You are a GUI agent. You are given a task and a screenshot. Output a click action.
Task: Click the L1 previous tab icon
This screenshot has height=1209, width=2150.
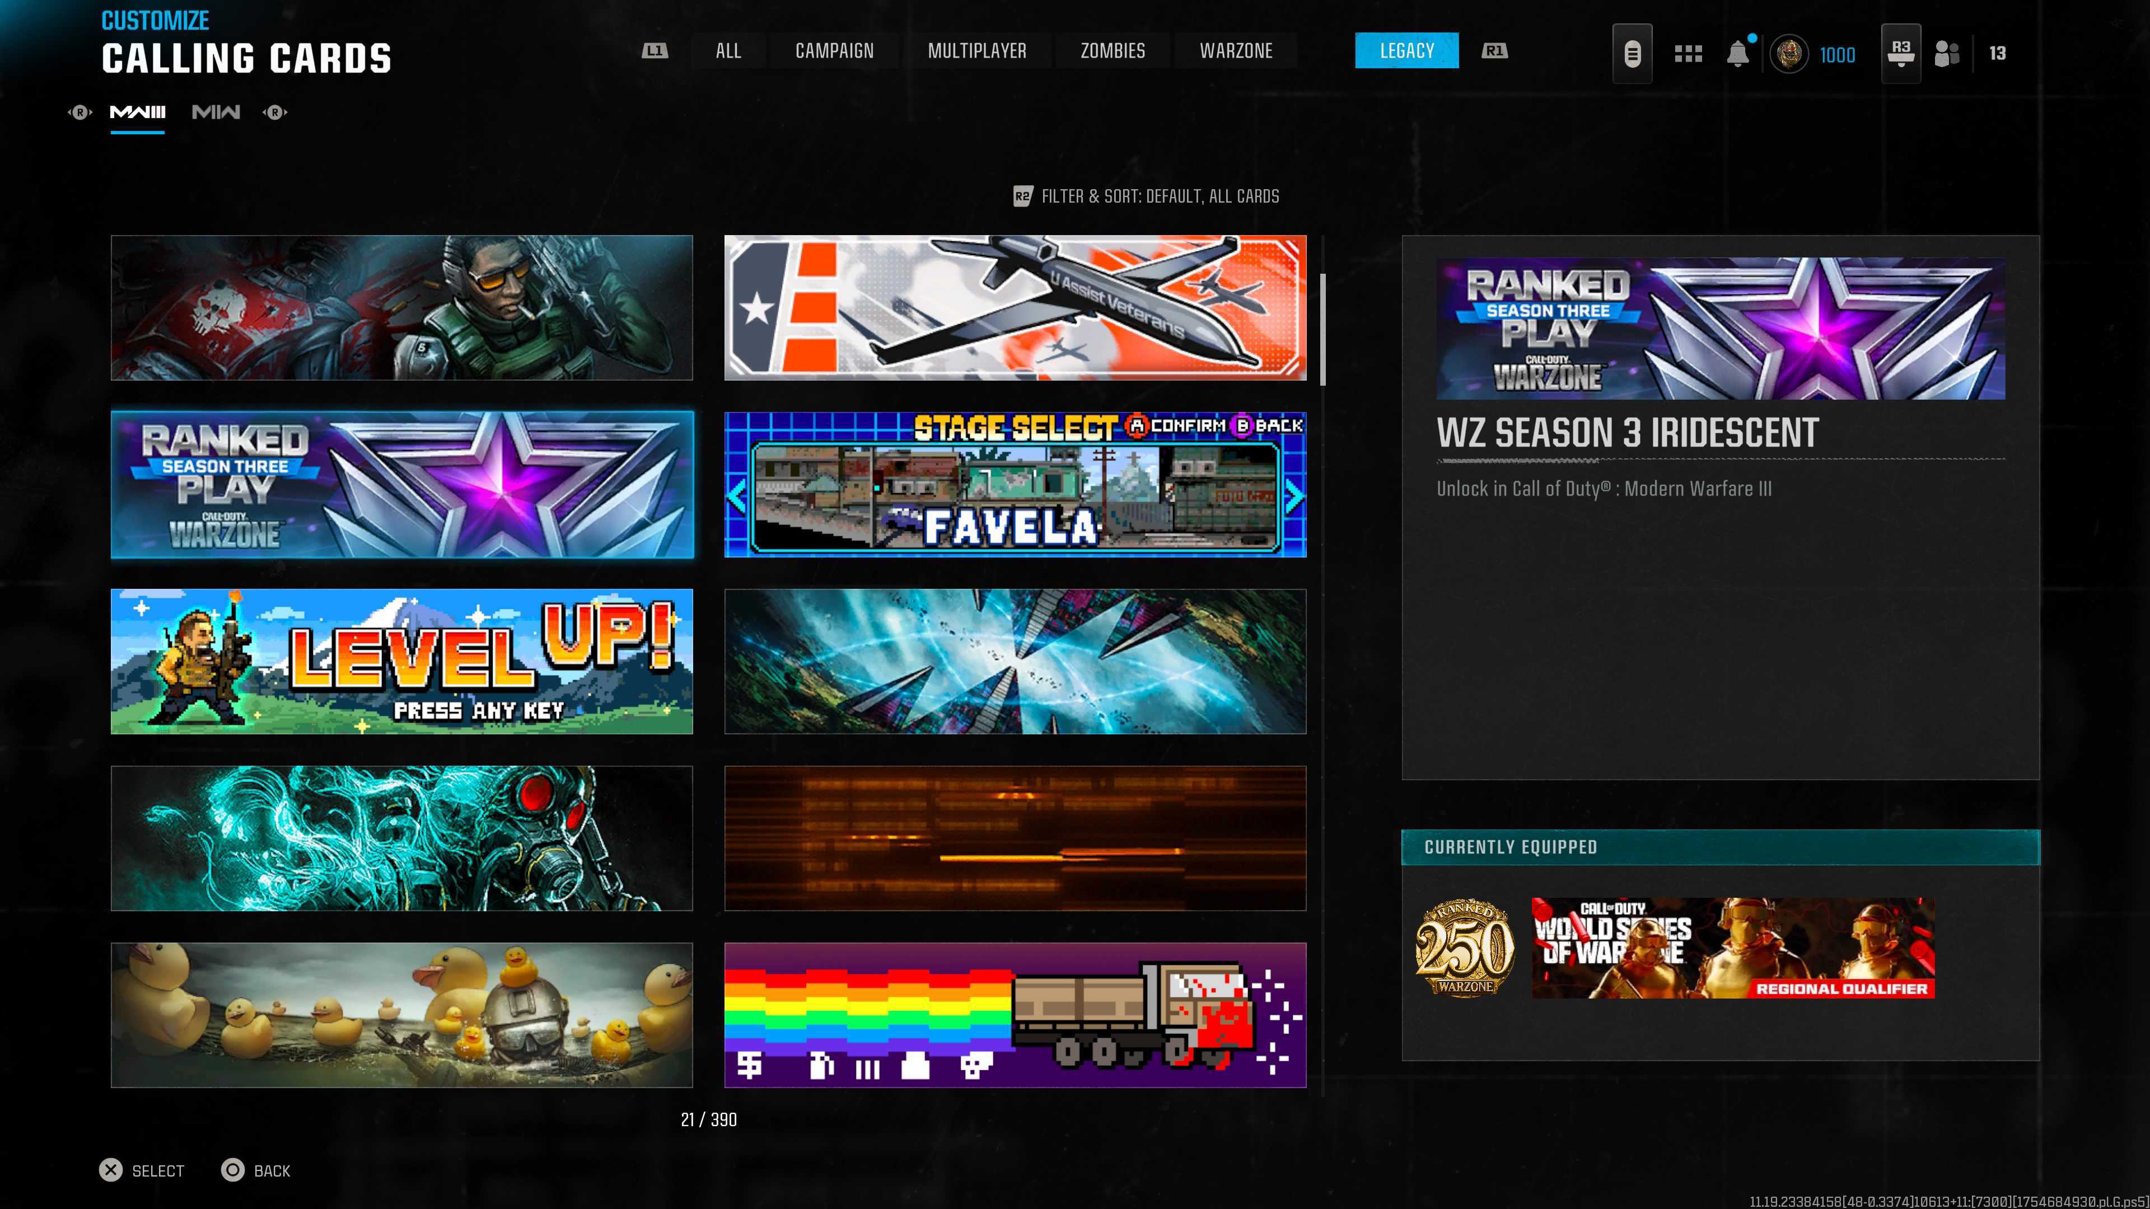(655, 51)
